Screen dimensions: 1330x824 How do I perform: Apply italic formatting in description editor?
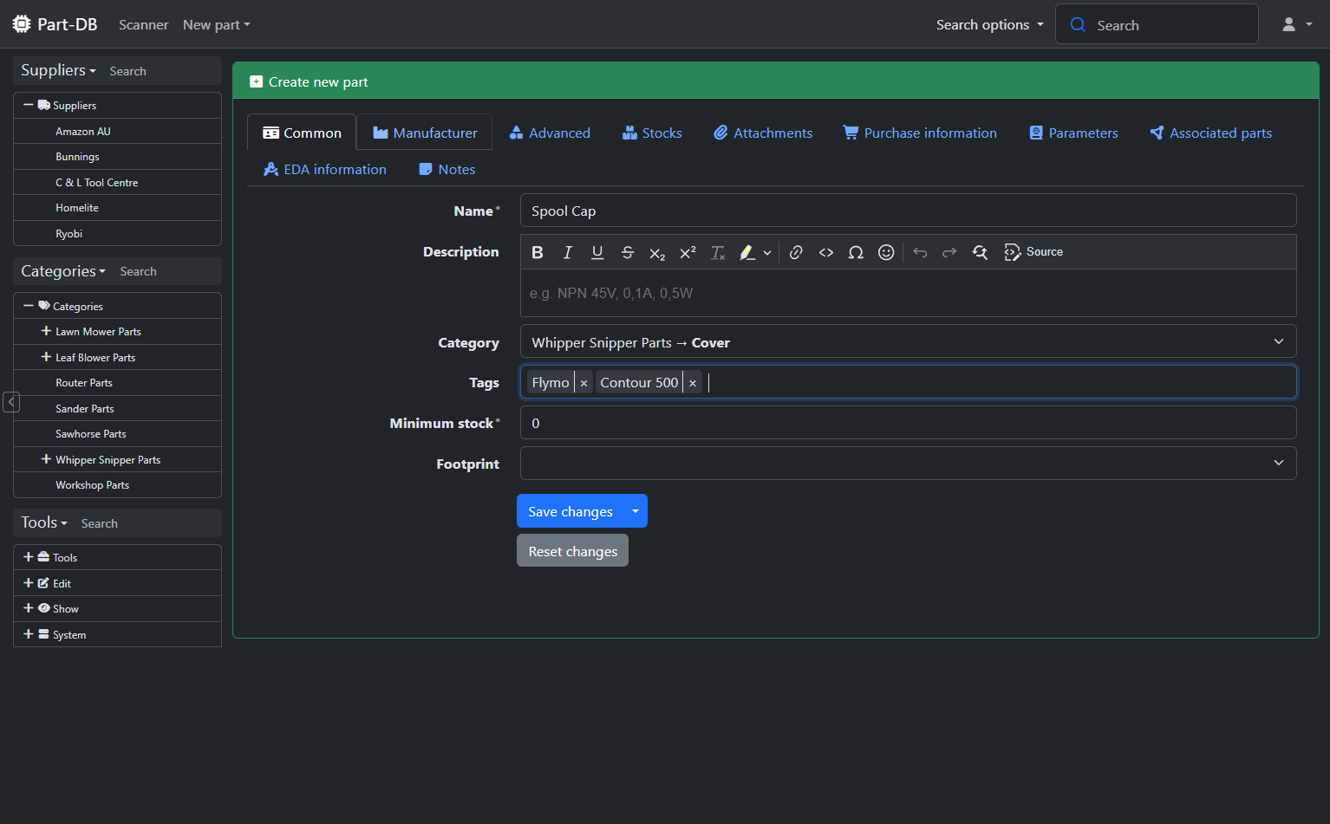click(x=568, y=252)
